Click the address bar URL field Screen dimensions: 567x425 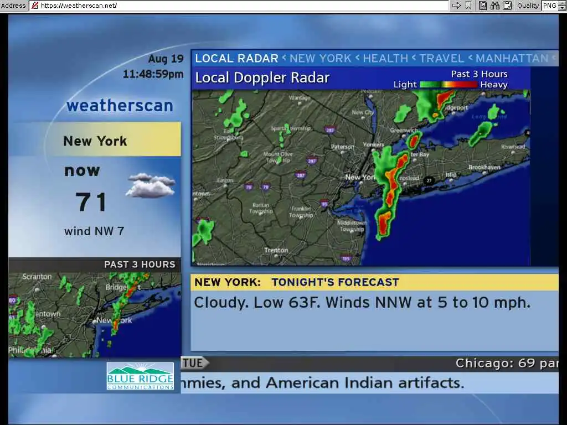tap(239, 6)
